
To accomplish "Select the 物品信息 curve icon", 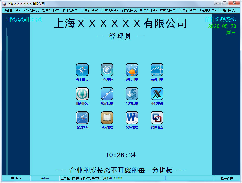I will [x=107, y=94].
